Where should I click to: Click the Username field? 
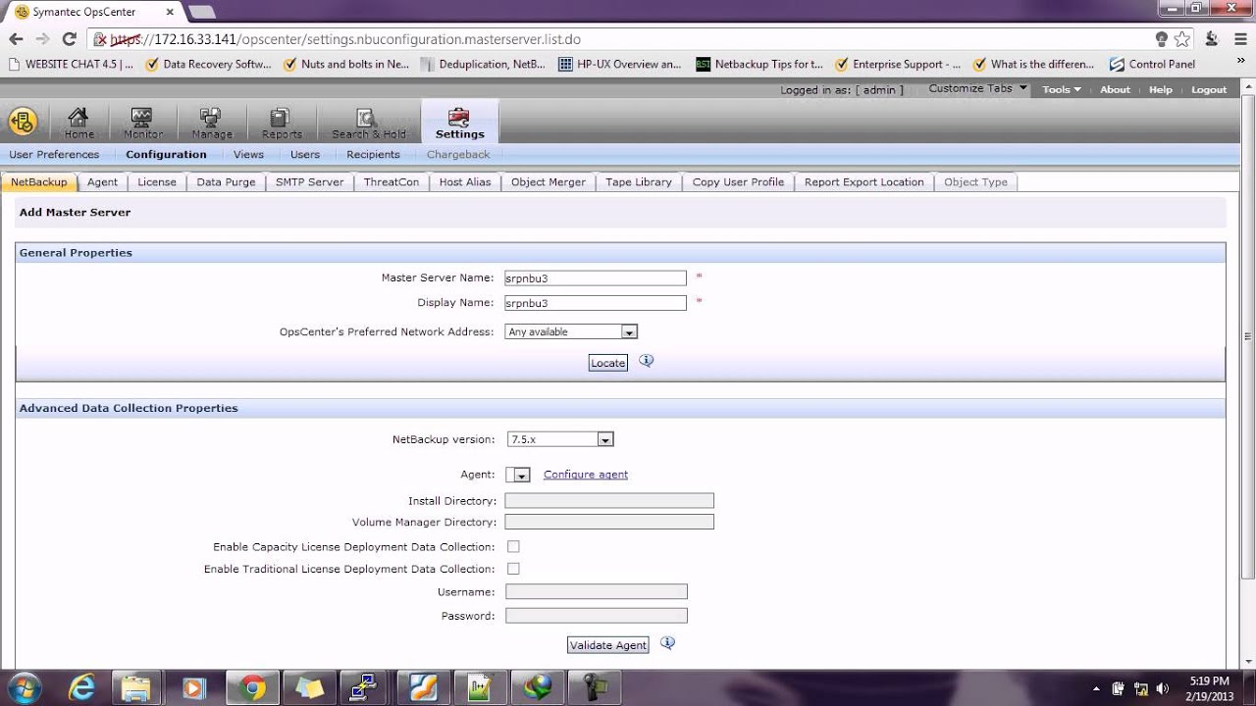596,591
